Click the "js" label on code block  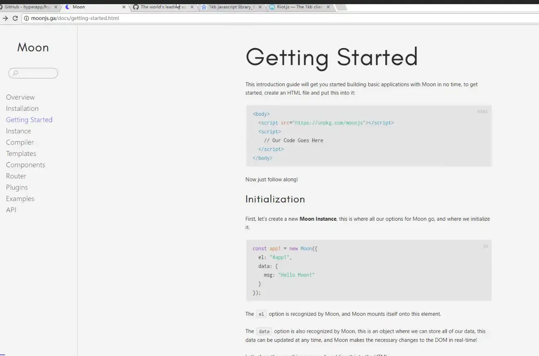(x=485, y=246)
